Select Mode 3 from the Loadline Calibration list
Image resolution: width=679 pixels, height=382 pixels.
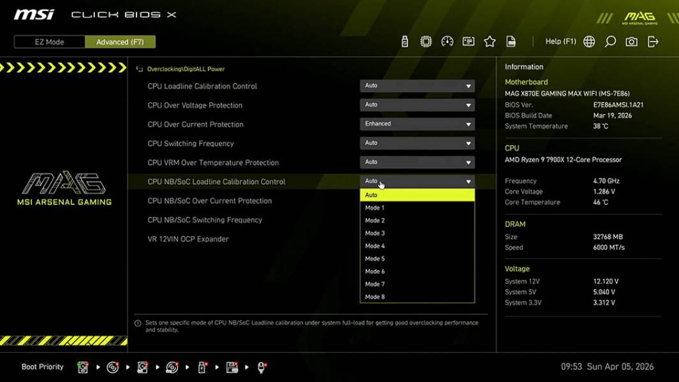click(416, 233)
